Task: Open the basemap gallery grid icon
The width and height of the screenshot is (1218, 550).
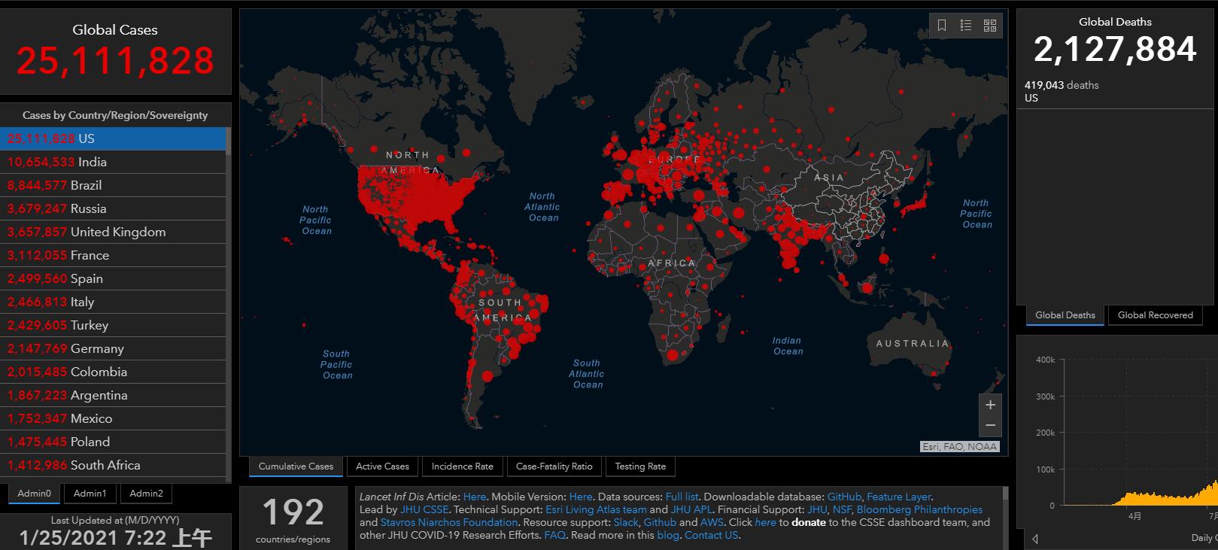Action: [x=990, y=26]
